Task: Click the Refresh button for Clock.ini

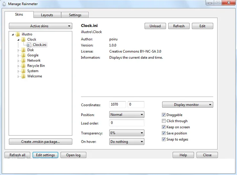Action: pos(179,26)
